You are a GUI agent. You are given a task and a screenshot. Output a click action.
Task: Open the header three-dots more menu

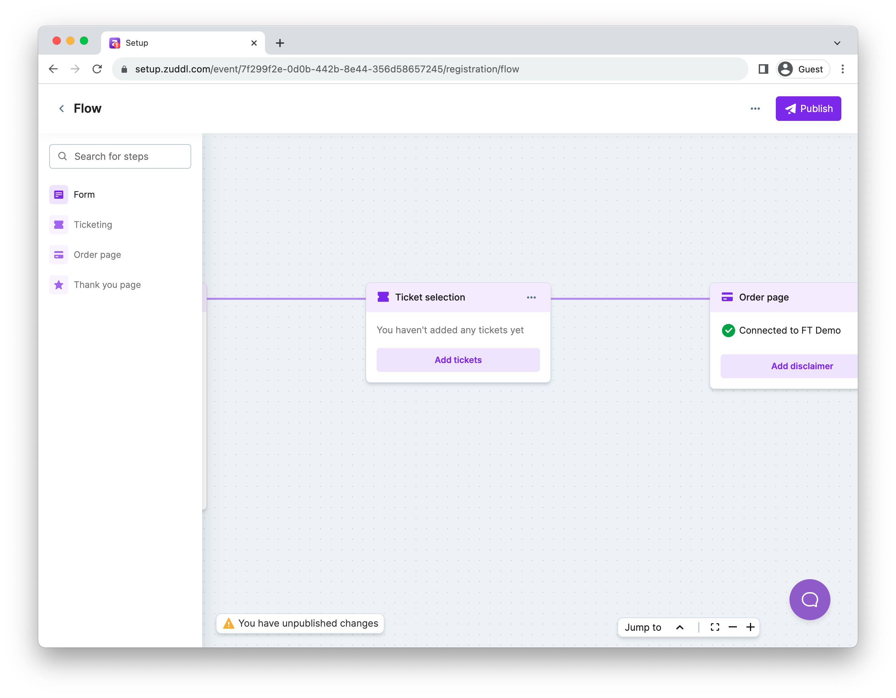click(x=755, y=109)
